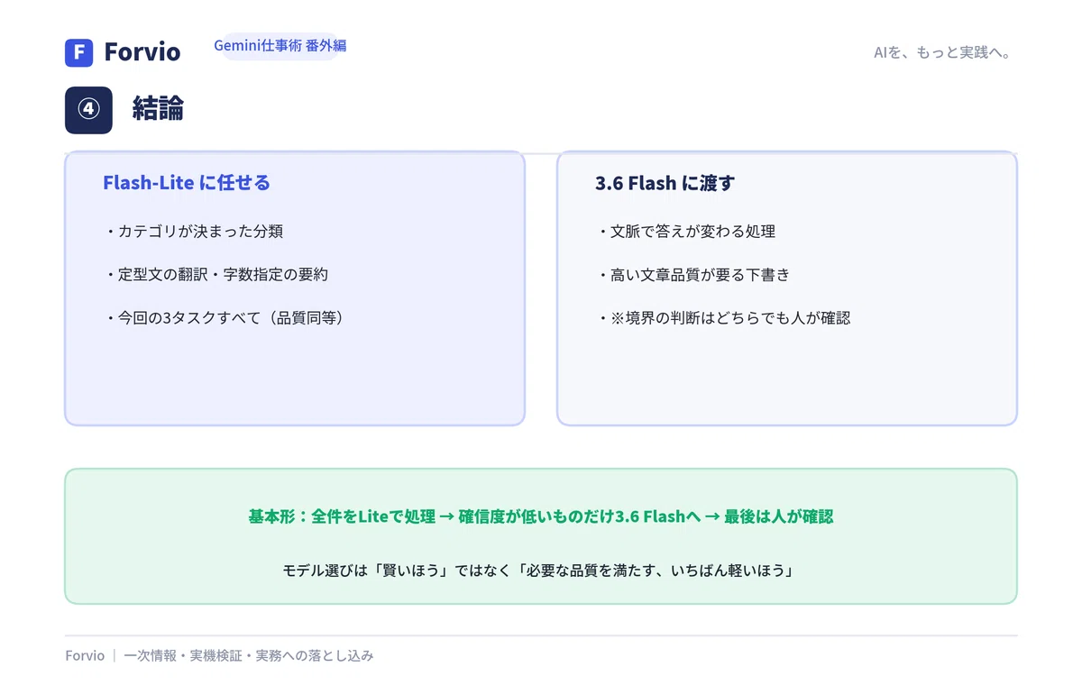Click bullet '高い文章品質が要る下書き'
The image size is (1082, 685).
pos(692,275)
